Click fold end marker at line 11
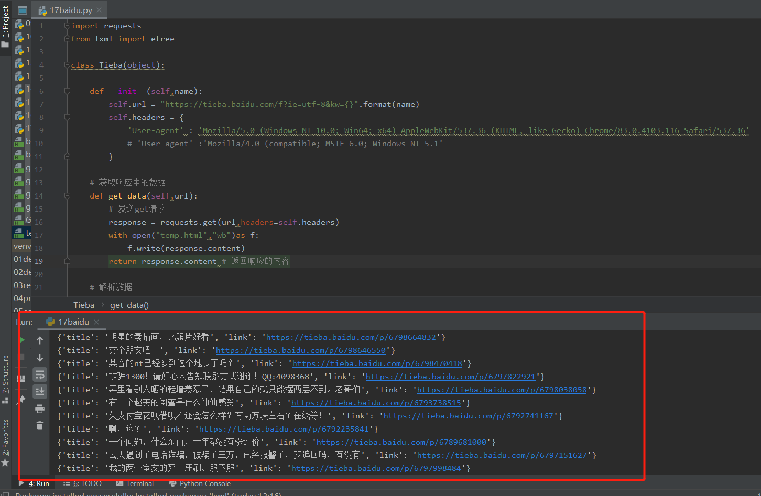The height and width of the screenshot is (496, 761). click(x=67, y=157)
